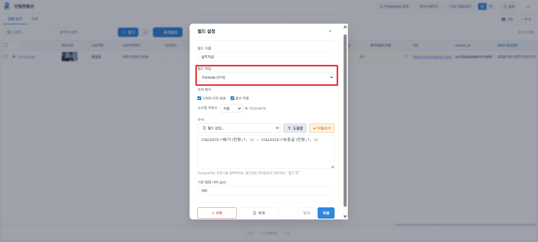Click the dialog scrollbar down arrow

(345, 217)
